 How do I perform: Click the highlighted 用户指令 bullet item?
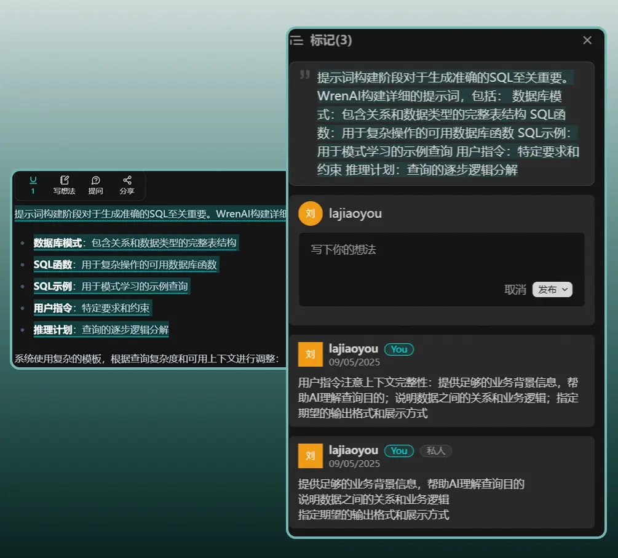[92, 308]
